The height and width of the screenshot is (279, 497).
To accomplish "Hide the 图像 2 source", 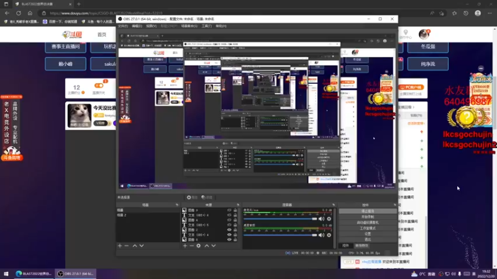I will click(x=229, y=229).
